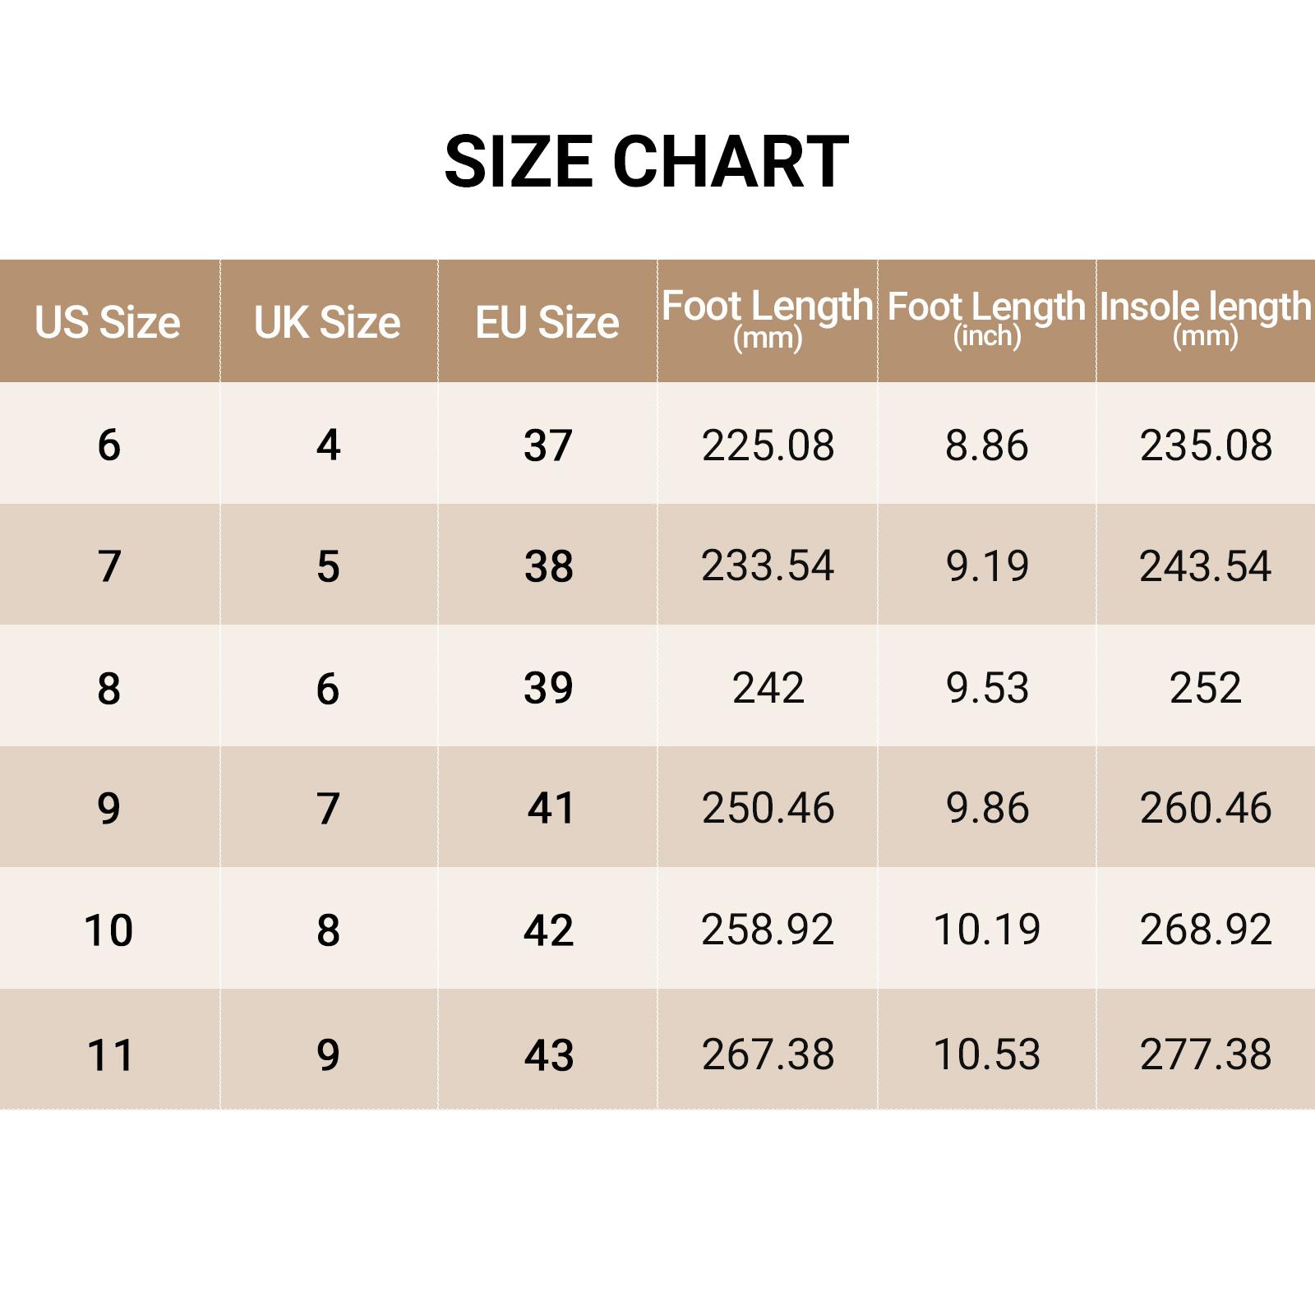
Task: Click the 225.08 foot length value
Action: point(768,445)
